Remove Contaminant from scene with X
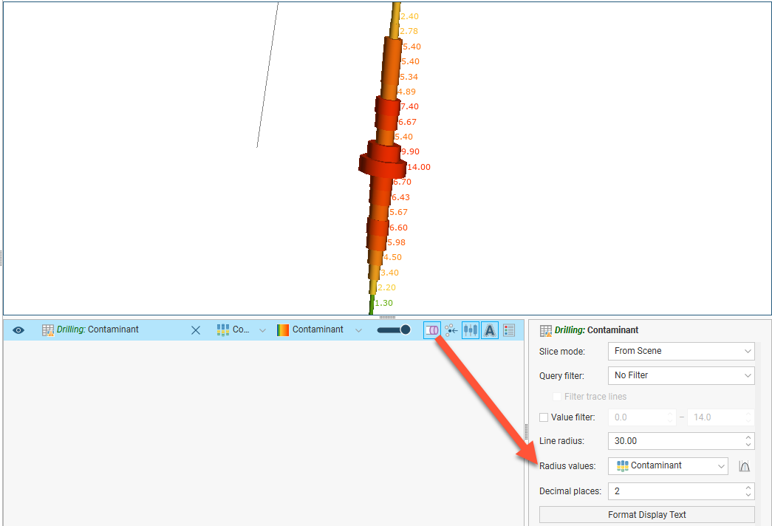 coord(196,330)
